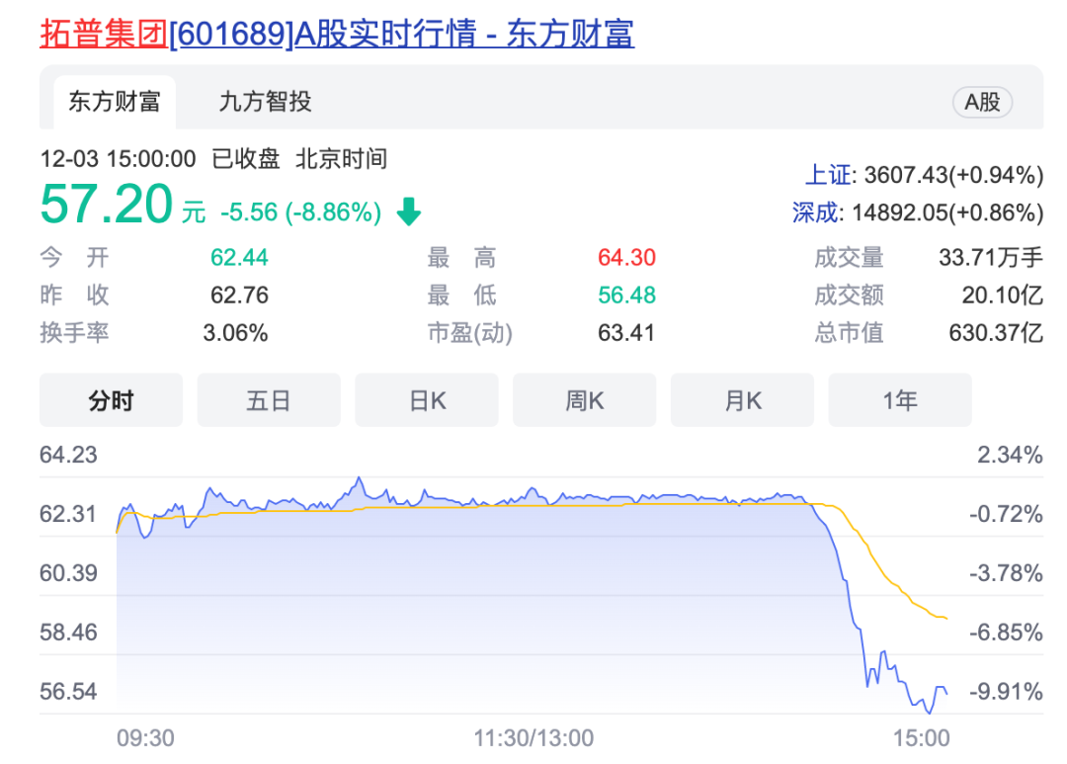The image size is (1067, 764).
Task: Click the 今开 value 62.44
Action: click(239, 257)
